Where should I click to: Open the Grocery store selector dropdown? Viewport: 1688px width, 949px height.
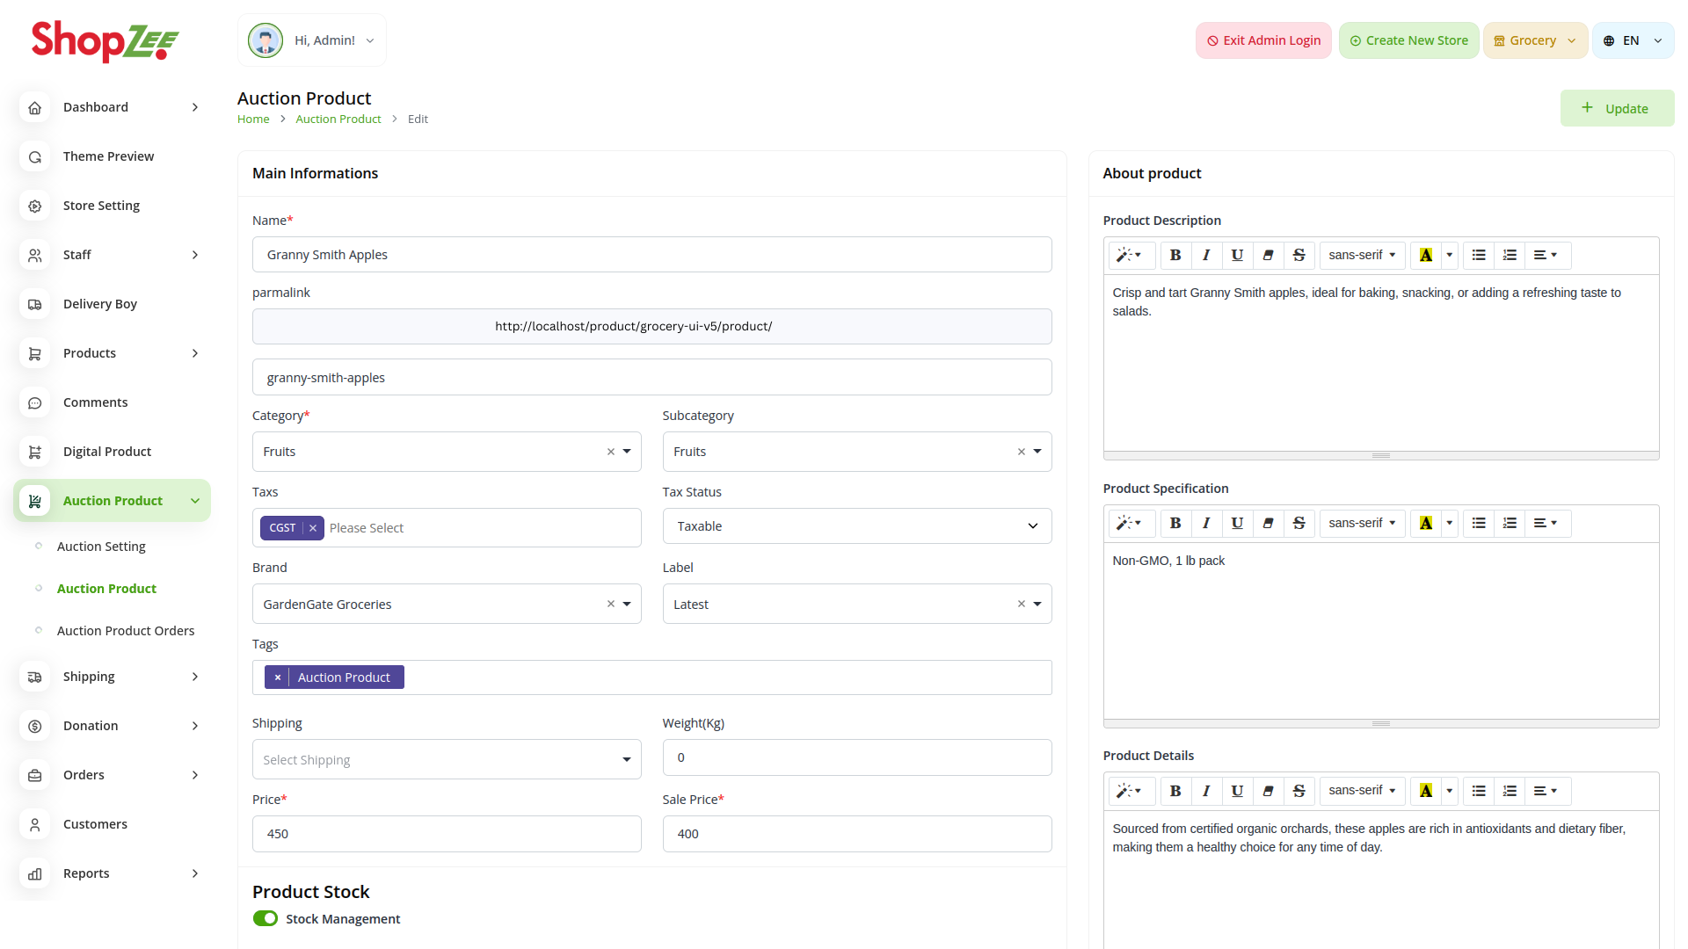coord(1535,40)
